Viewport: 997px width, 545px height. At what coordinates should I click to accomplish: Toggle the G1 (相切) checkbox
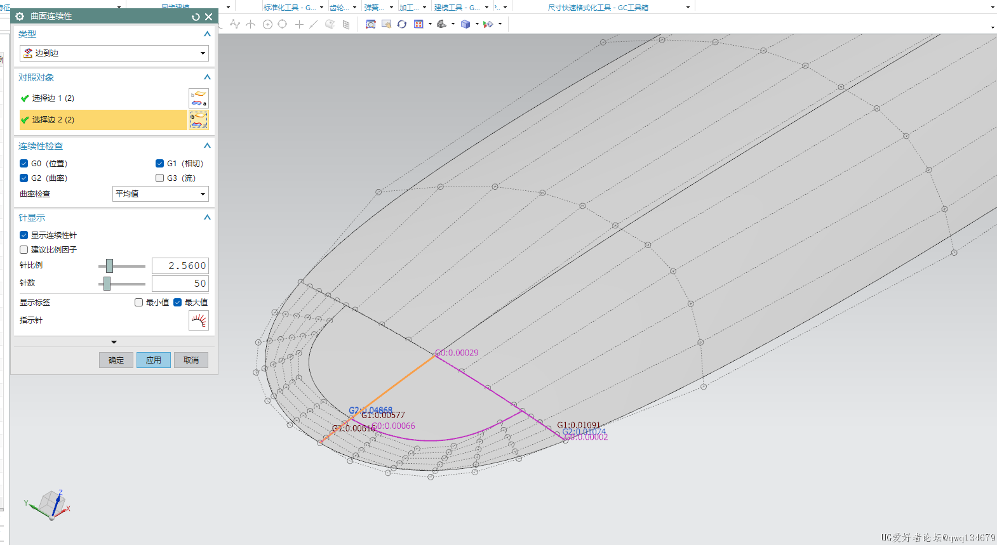[x=160, y=164]
